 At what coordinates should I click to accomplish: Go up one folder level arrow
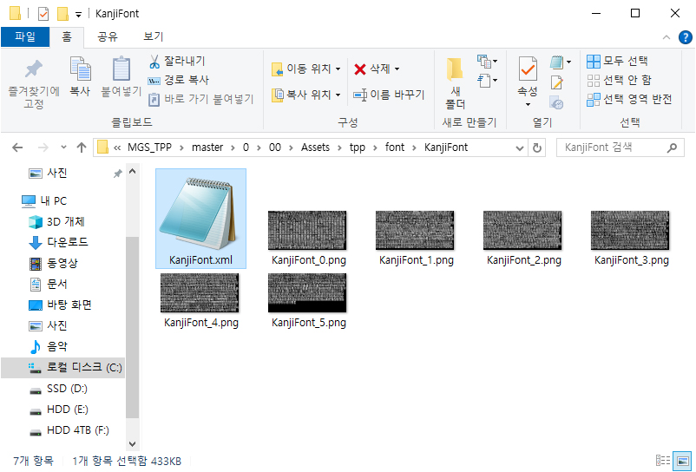coord(82,147)
